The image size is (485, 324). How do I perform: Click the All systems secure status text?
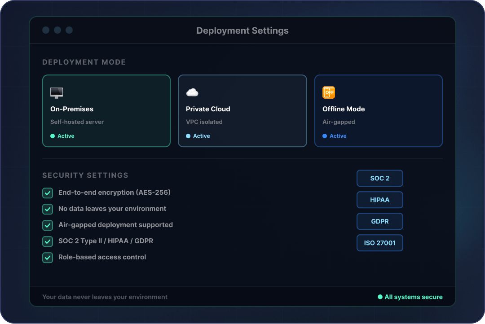pos(414,297)
